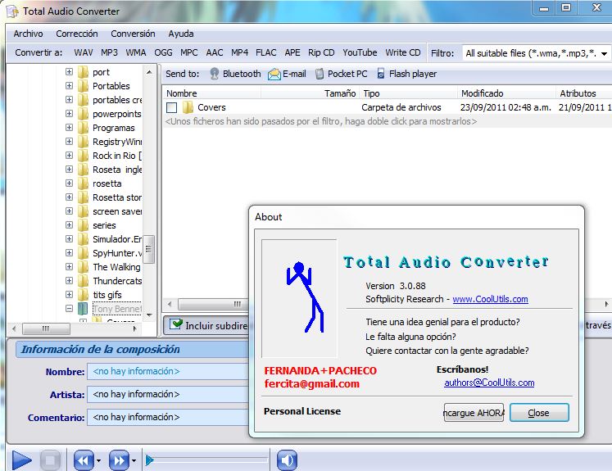Screen dimensions: 612x471
Task: Convert to MP3 format
Action: pos(109,52)
